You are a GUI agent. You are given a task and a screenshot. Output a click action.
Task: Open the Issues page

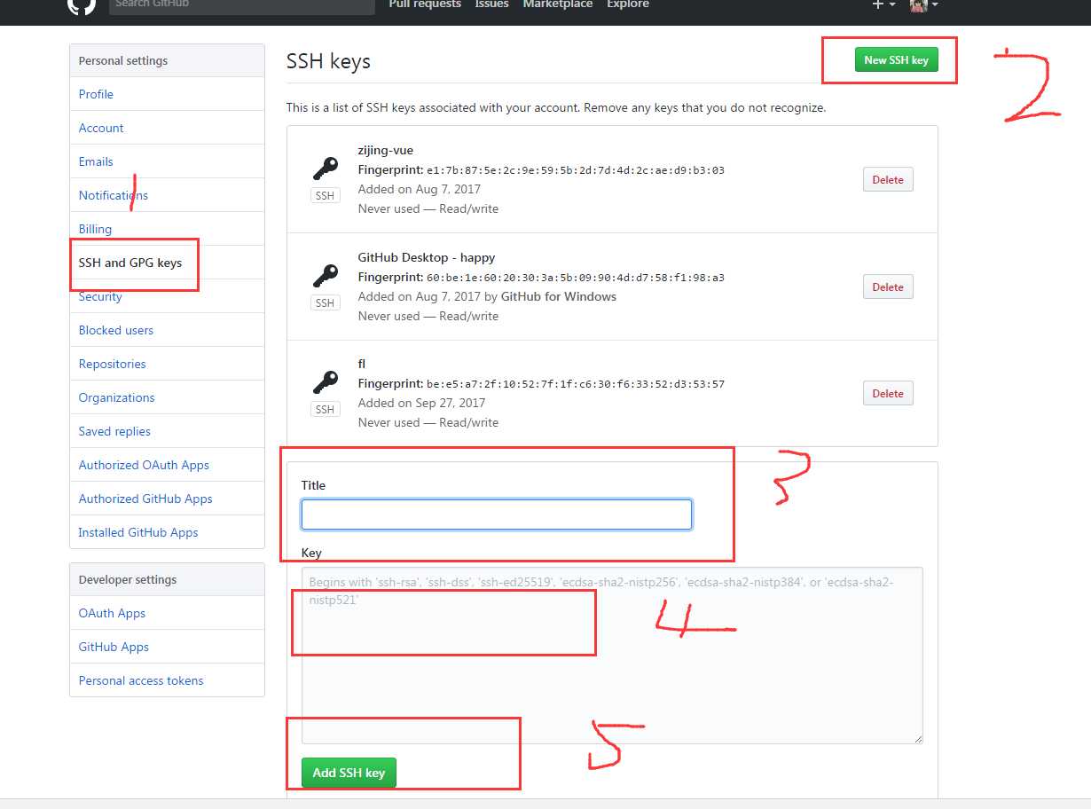pyautogui.click(x=491, y=4)
